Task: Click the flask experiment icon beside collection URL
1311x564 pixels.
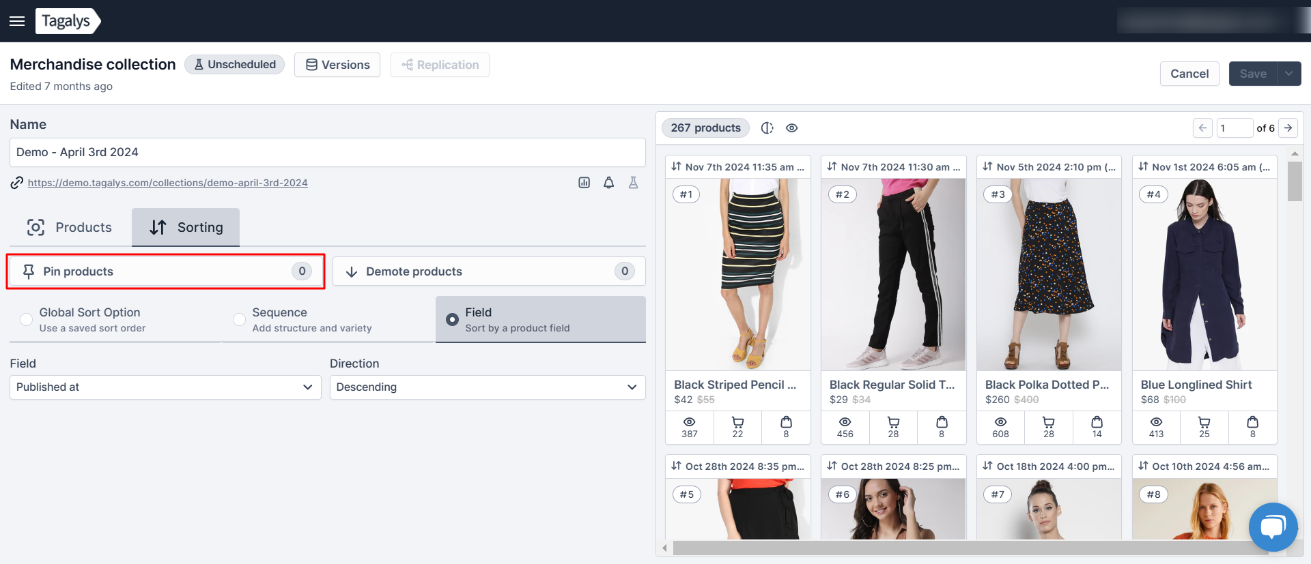Action: pos(633,183)
